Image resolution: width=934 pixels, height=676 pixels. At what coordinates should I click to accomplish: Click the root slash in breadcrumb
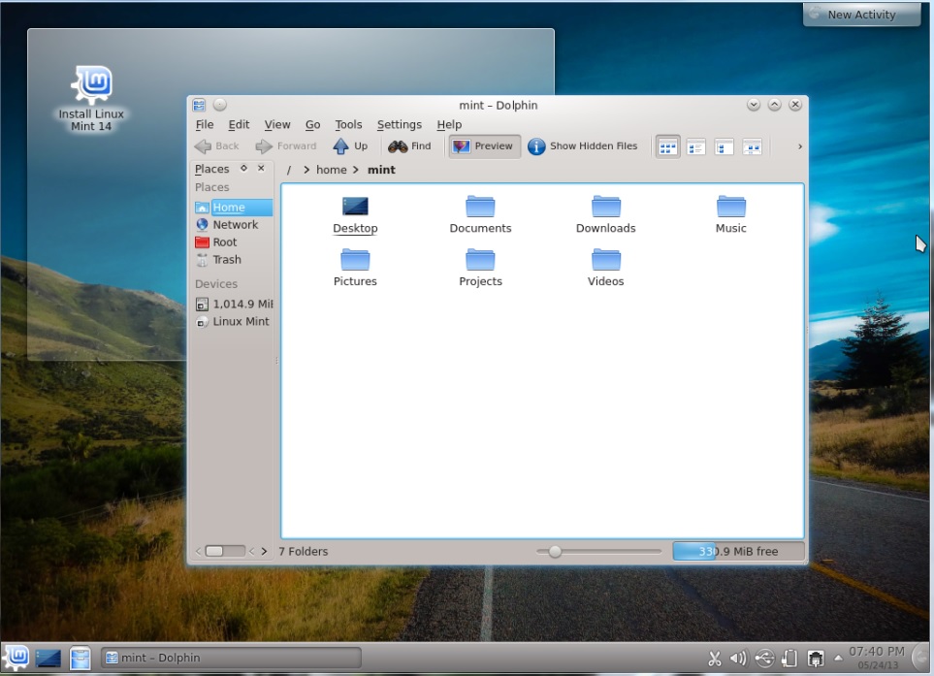tap(289, 170)
